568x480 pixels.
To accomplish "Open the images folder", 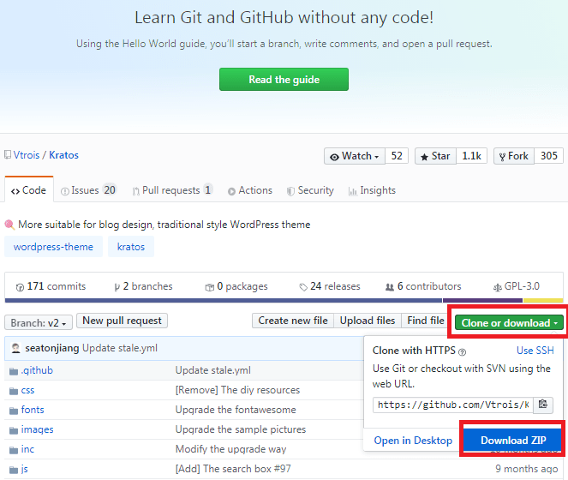I will click(x=37, y=429).
